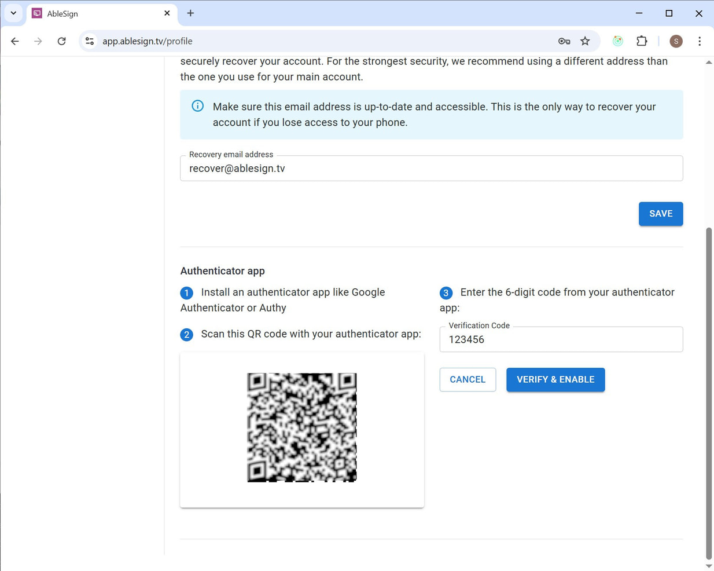Viewport: 714px width, 571px height.
Task: Click the 'Install an authenticator app' instruction text
Action: (282, 300)
